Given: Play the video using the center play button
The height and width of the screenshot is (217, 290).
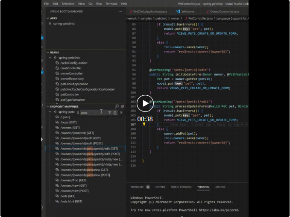Looking at the screenshot, I should [x=145, y=103].
